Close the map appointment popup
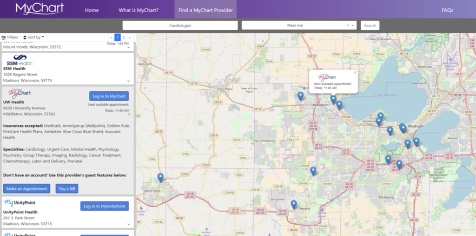The image size is (476, 236). click(355, 73)
